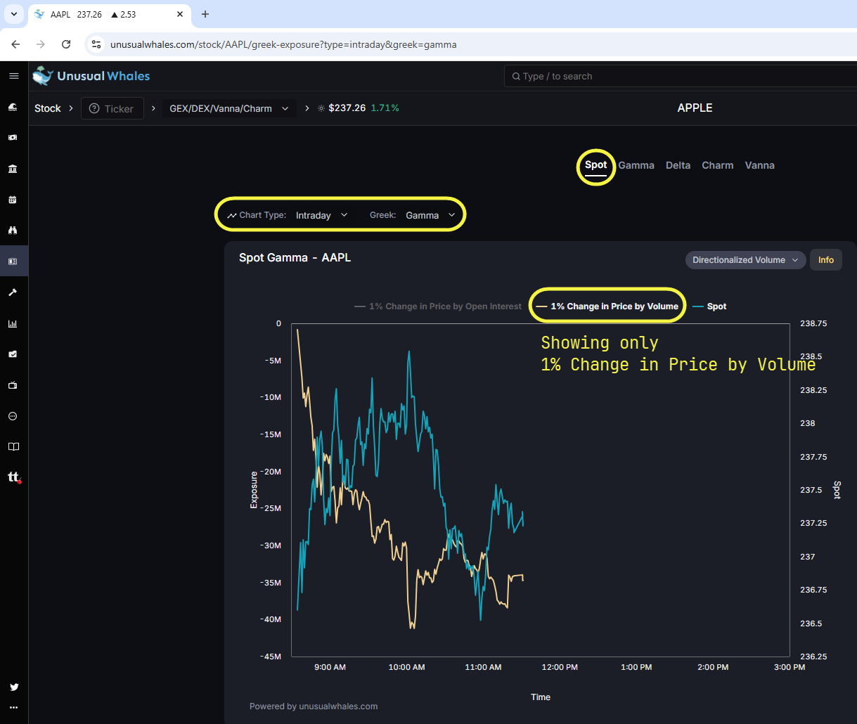Viewport: 857px width, 724px height.
Task: Click the three dots more icon in sidebar
Action: point(13,708)
